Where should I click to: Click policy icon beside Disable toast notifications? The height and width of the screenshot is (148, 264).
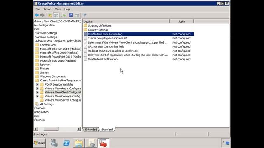85,59
